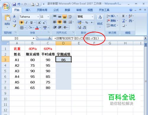Image resolution: width=148 pixels, height=115 pixels.
Task: Open the Styles gallery button
Action: (100, 21)
